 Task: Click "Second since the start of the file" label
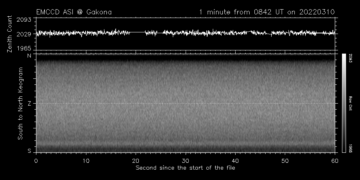click(x=186, y=168)
